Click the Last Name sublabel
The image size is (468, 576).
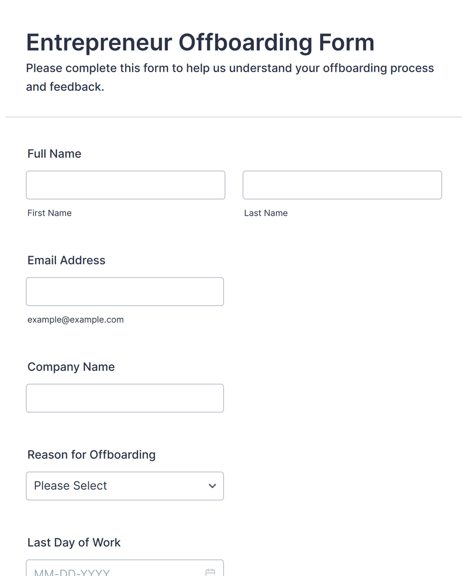266,213
